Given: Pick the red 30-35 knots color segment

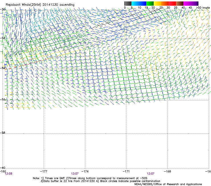Looking at the screenshot, I should 172,3.
